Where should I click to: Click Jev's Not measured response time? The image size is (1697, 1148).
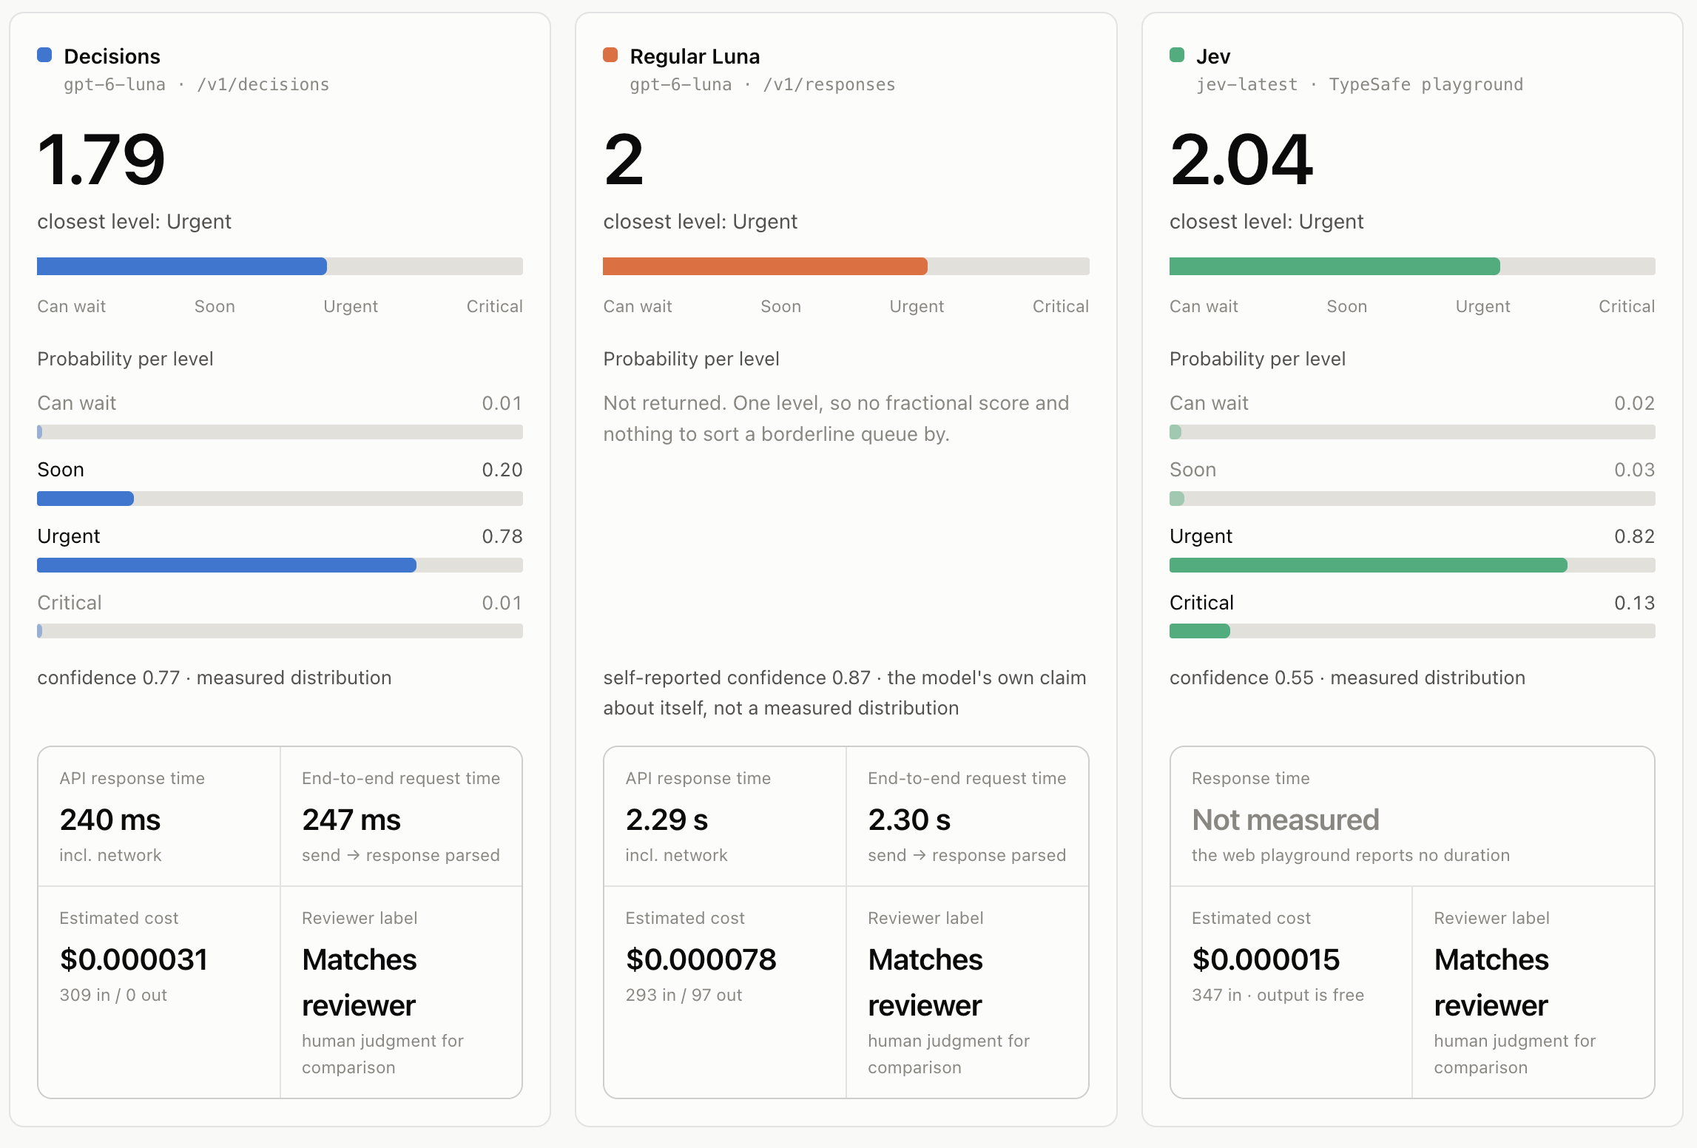[x=1286, y=820]
